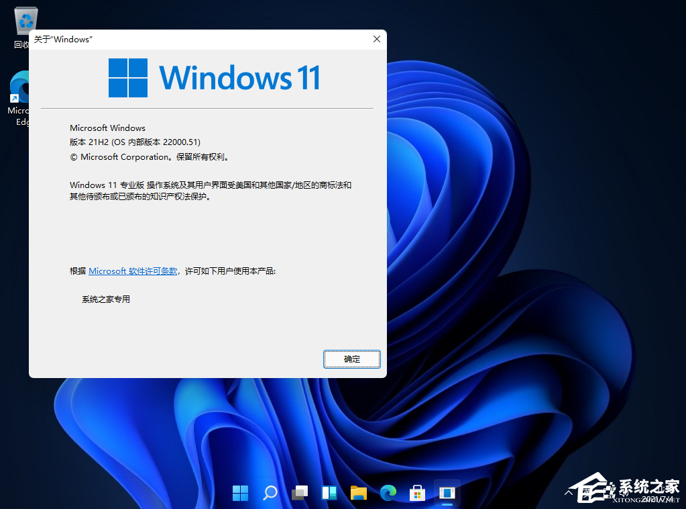Image resolution: width=686 pixels, height=509 pixels.
Task: Click the dialog title 关于Windows
Action: [x=63, y=39]
